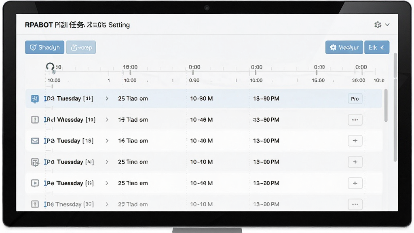Expand the dropdown arrow beside the gear
Image resolution: width=414 pixels, height=233 pixels.
point(387,25)
